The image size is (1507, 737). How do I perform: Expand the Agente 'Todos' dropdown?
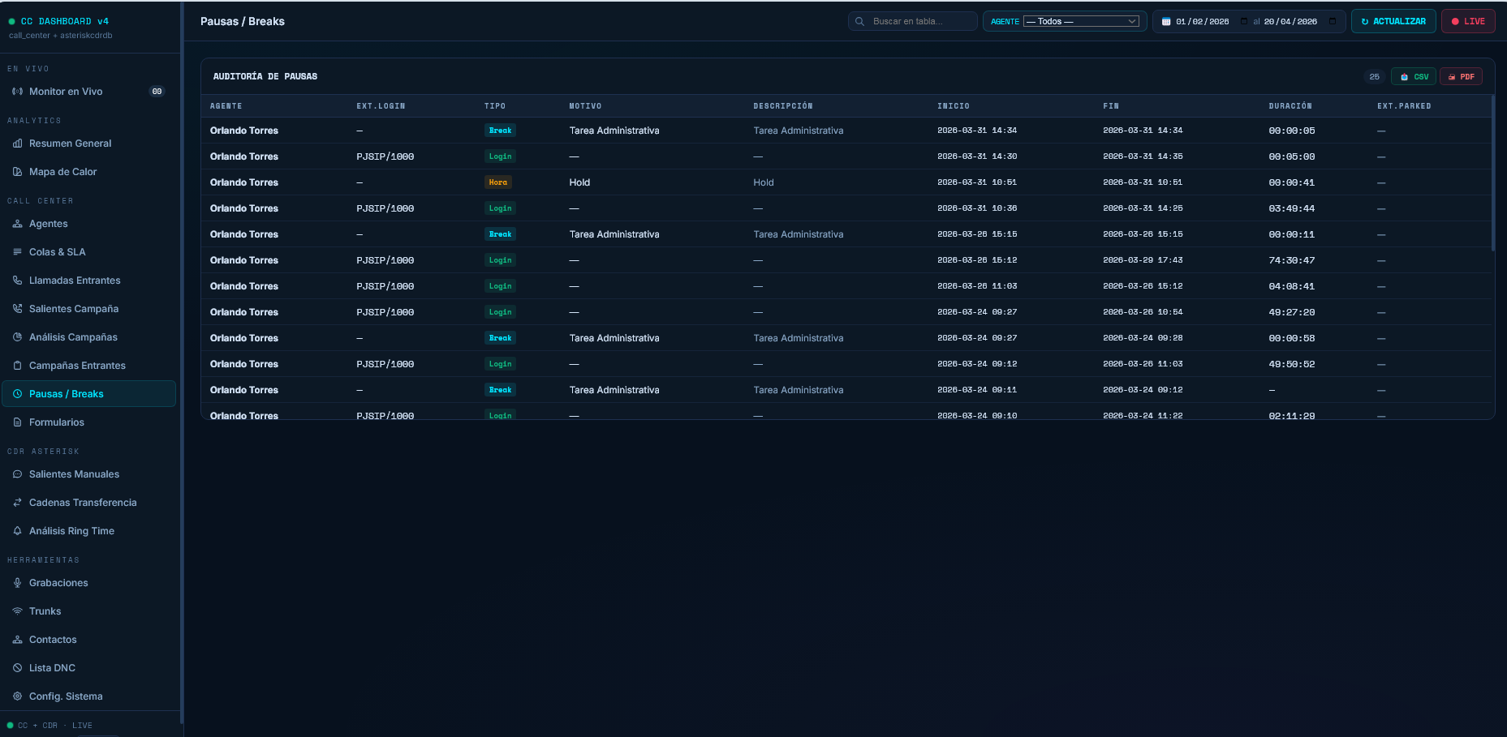point(1081,22)
